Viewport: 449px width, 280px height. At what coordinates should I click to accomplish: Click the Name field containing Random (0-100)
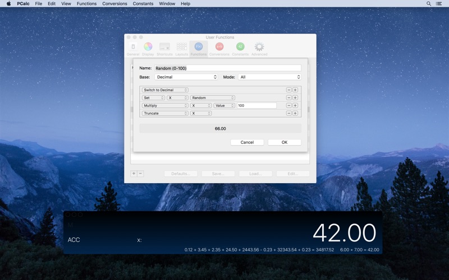[x=227, y=68]
